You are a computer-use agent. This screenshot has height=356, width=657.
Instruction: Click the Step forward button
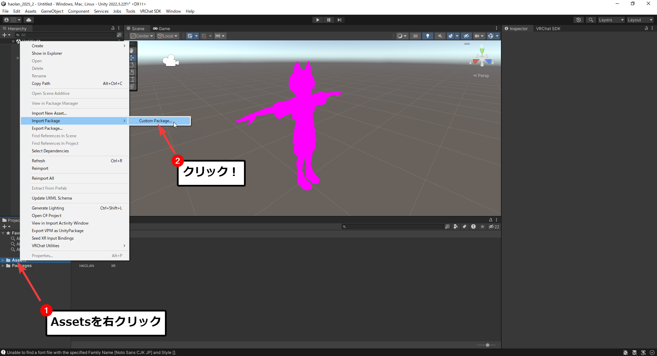(x=339, y=20)
